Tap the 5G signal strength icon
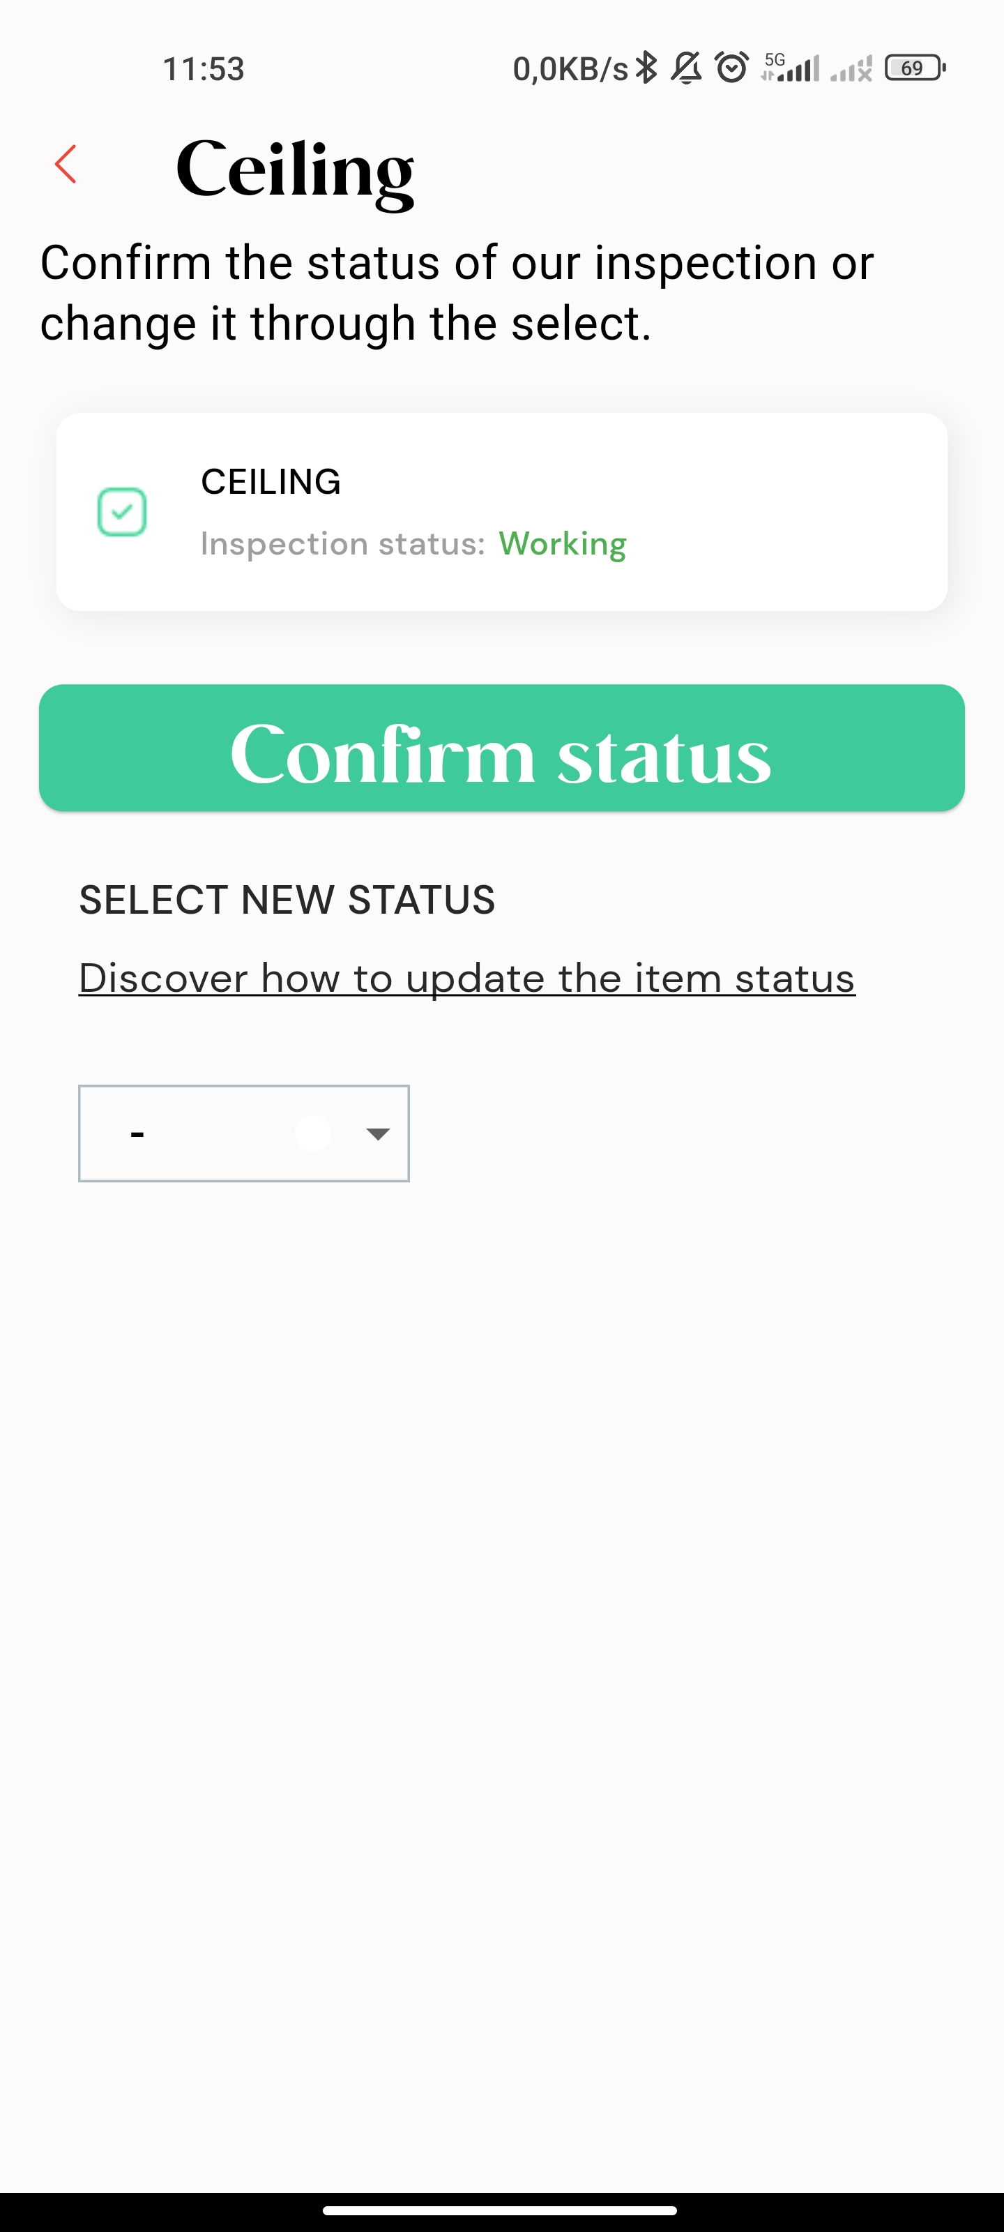The width and height of the screenshot is (1004, 2232). 790,68
